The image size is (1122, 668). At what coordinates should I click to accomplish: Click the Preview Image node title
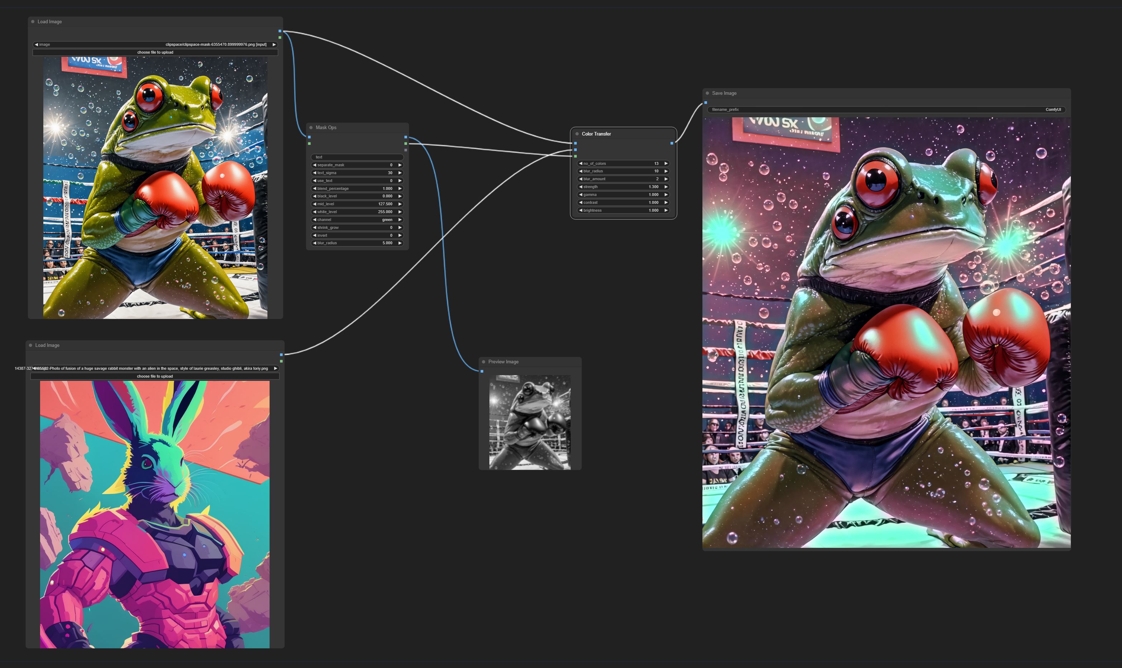pos(503,362)
